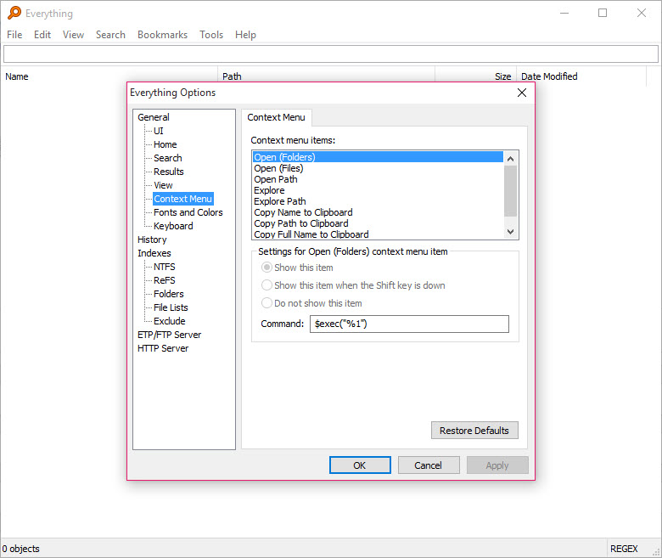Viewport: 662px width, 558px height.
Task: Select Fonts and Colors in the options tree
Action: click(188, 212)
